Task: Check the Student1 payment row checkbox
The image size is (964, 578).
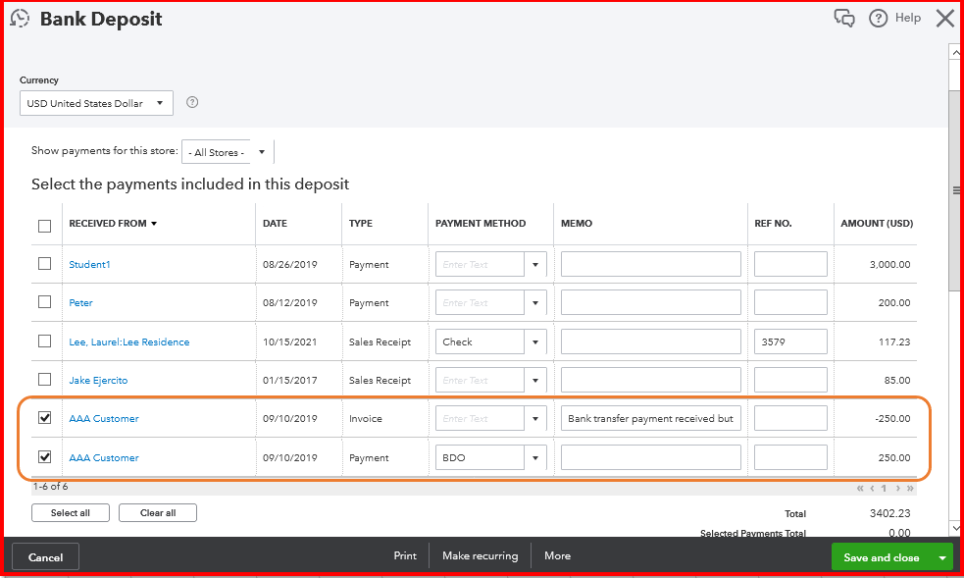Action: [44, 264]
